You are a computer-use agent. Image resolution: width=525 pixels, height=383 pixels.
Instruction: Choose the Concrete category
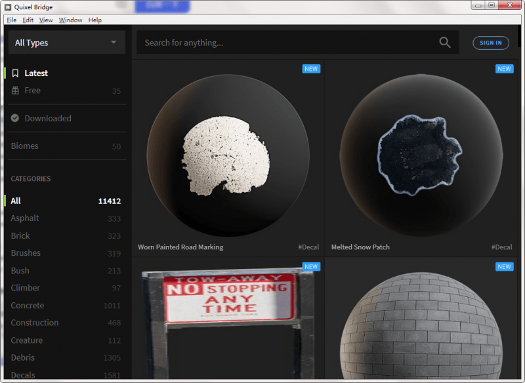pos(28,306)
